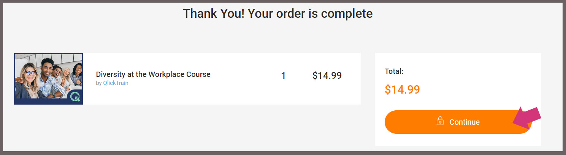Click the quantity 1 in the order row
Viewport: 566px width, 155px height.
pos(283,76)
